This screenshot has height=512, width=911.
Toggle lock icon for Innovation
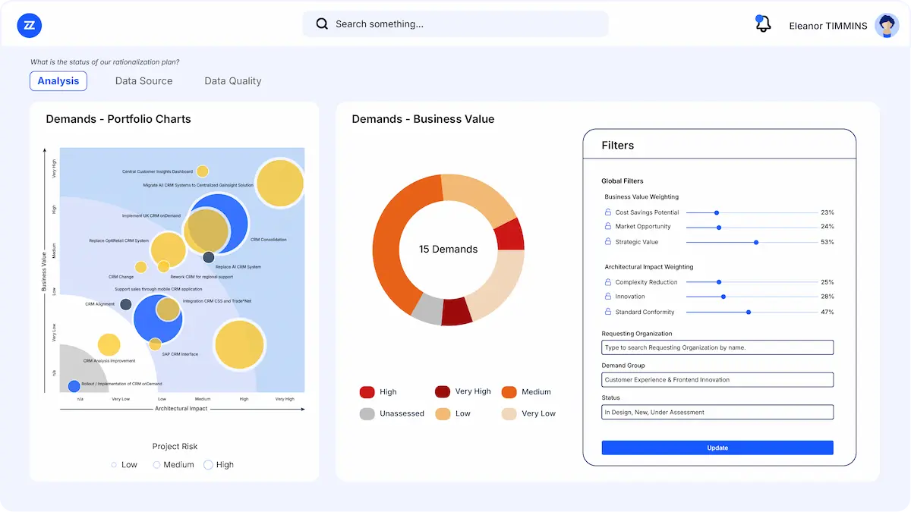608,296
